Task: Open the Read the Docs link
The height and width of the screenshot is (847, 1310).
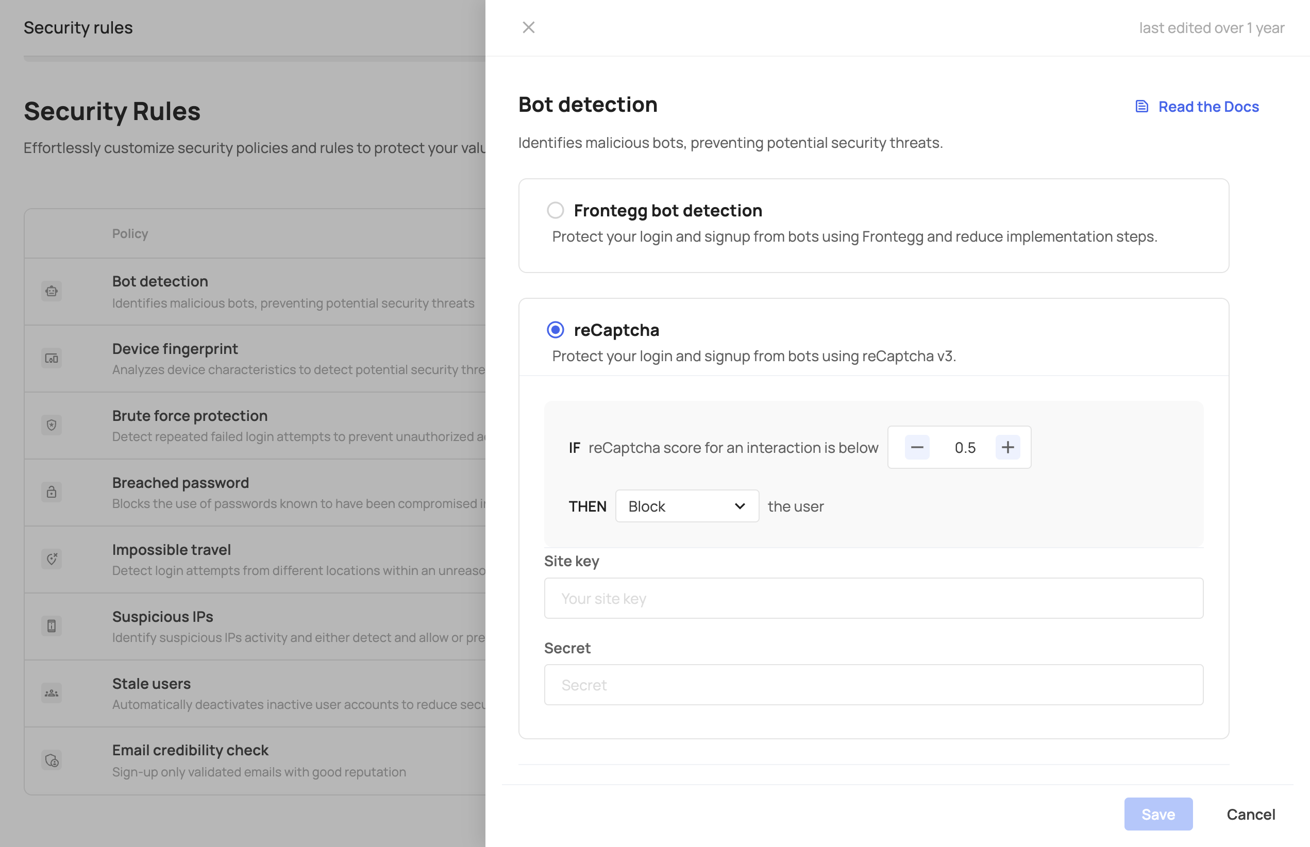Action: tap(1207, 106)
